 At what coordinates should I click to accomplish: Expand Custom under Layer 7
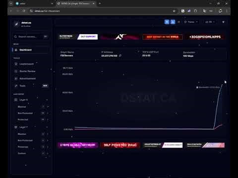click(48, 153)
